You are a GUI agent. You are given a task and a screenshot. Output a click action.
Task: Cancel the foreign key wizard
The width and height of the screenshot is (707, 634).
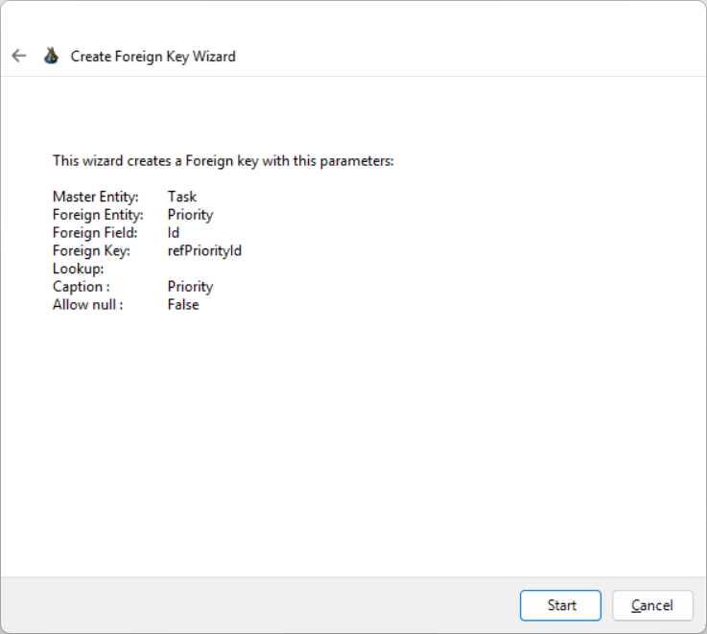click(x=652, y=605)
